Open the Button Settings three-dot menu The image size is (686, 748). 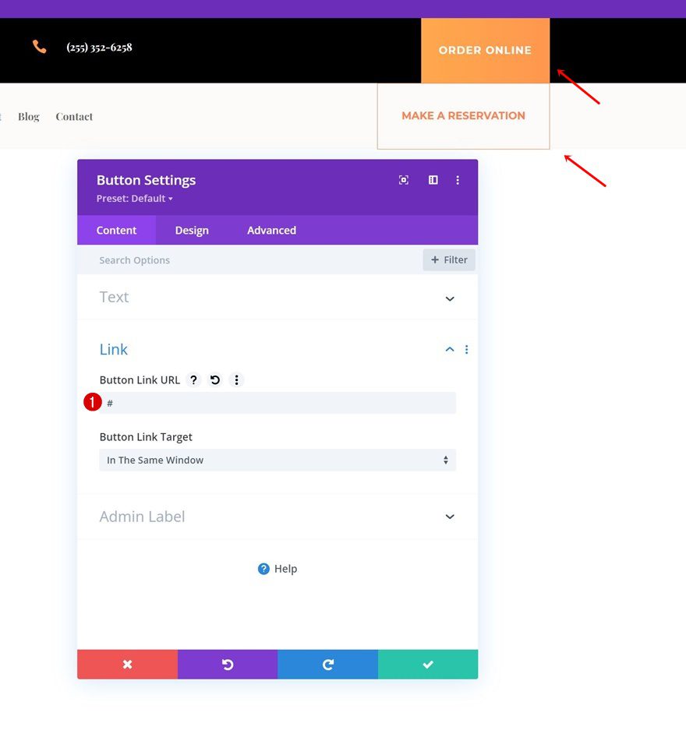click(458, 180)
